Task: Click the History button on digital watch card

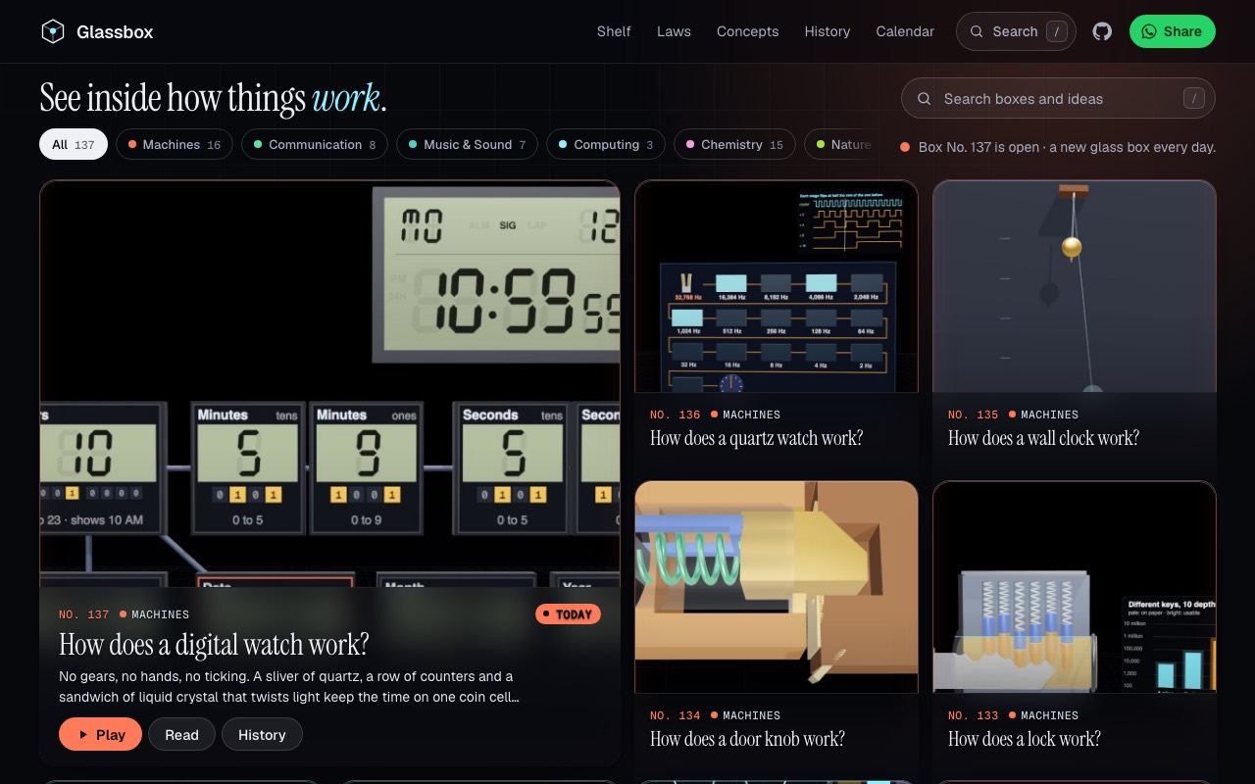Action: 262,734
